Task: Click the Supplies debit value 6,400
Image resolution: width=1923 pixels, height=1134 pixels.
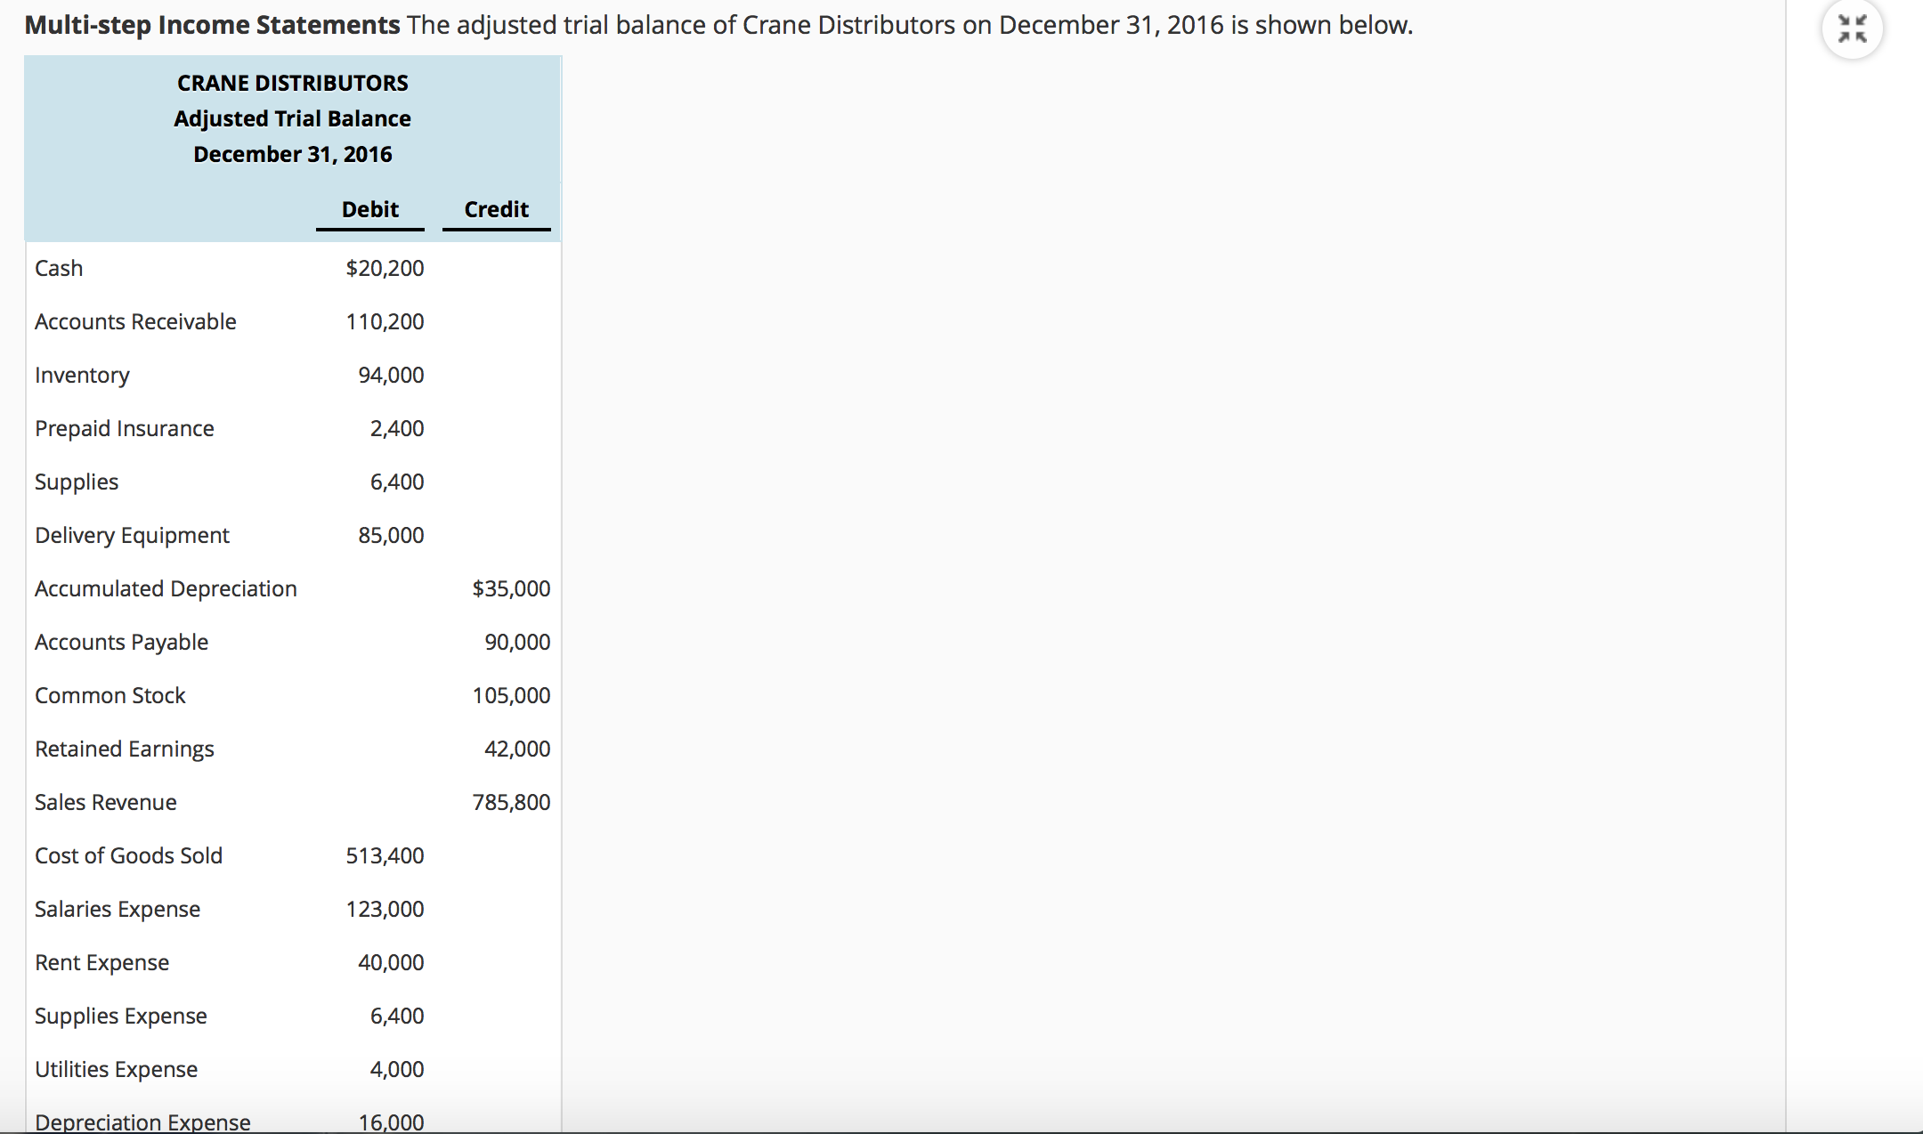Action: [x=394, y=482]
